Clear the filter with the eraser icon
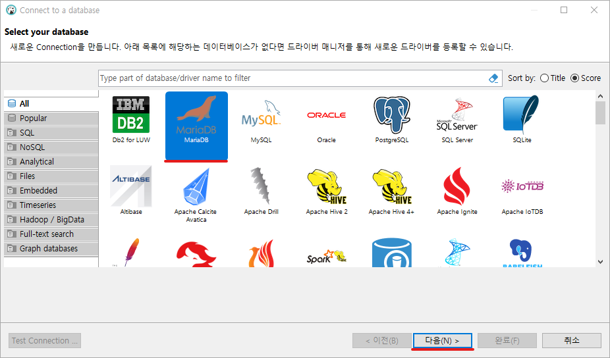 point(493,78)
